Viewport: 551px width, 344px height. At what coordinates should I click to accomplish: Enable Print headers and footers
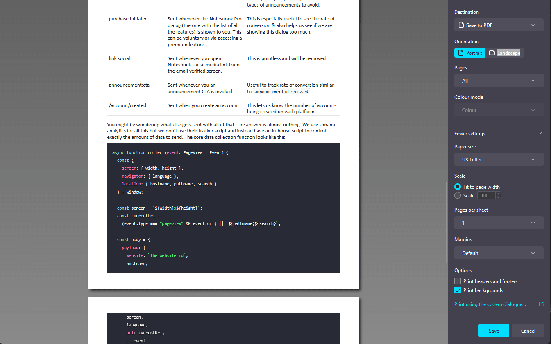coord(457,281)
